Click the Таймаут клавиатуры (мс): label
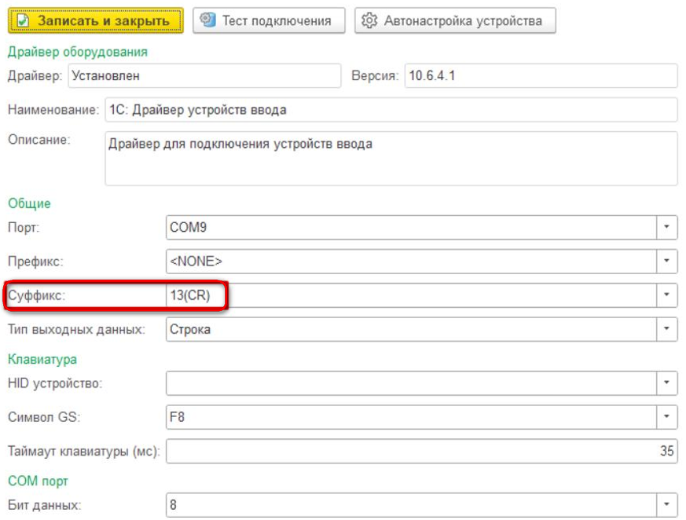 84,451
